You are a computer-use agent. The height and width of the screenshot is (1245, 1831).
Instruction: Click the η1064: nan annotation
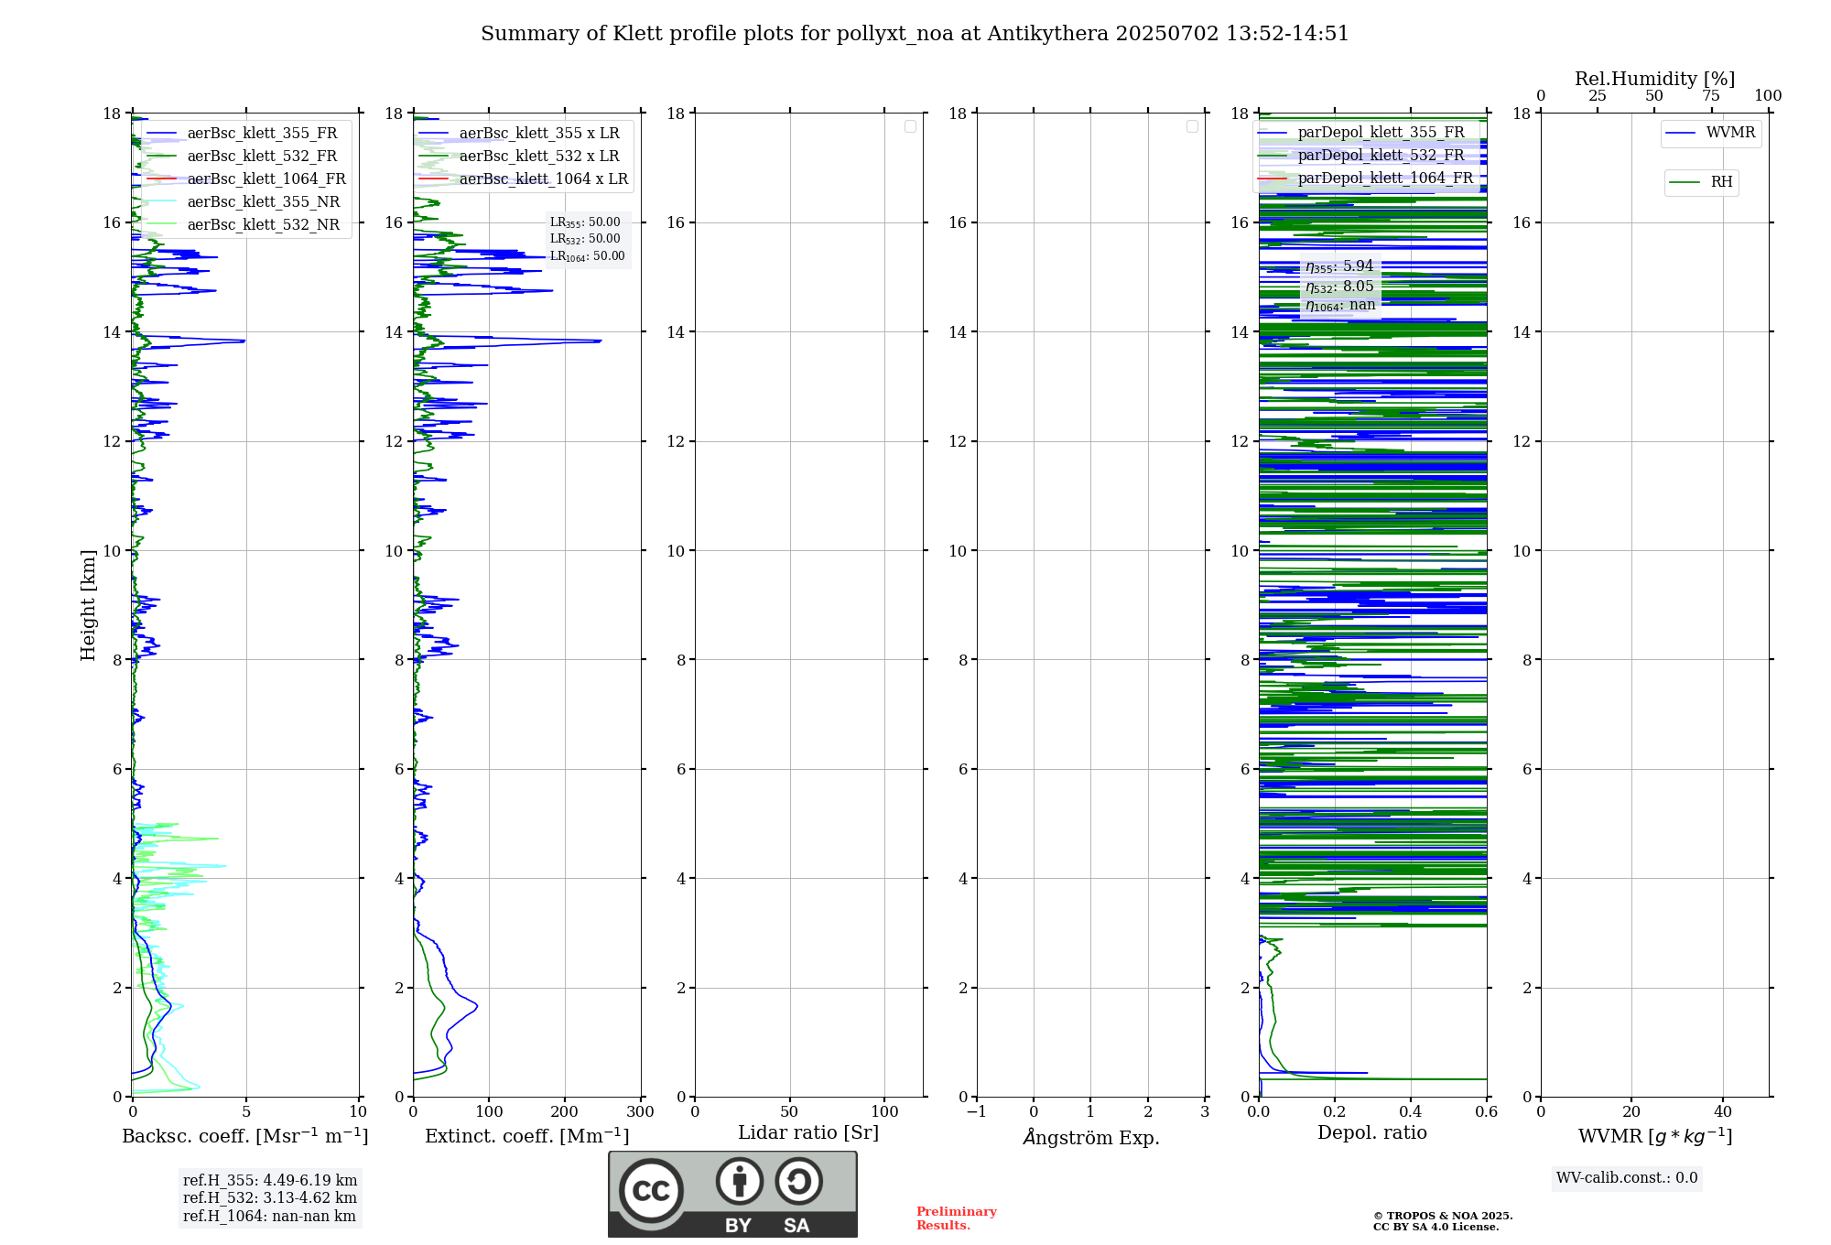(1340, 306)
